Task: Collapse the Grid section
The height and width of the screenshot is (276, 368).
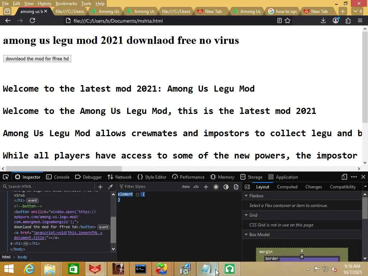Action: click(246, 215)
